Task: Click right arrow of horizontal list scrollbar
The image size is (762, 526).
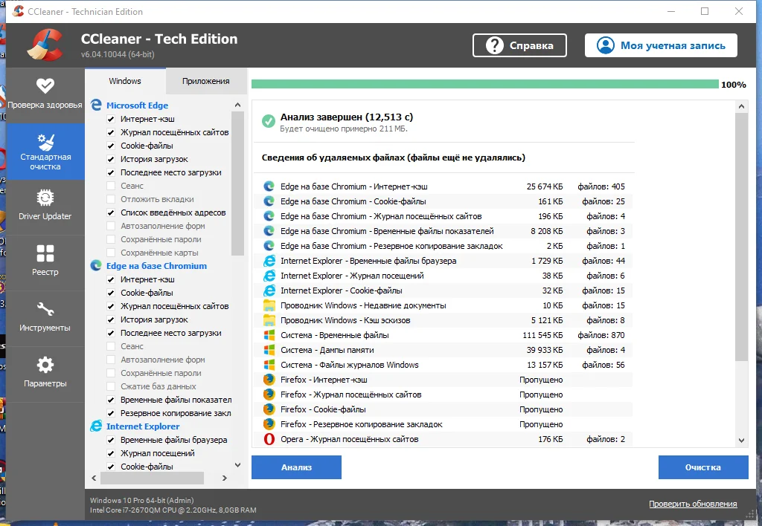Action: click(x=225, y=478)
